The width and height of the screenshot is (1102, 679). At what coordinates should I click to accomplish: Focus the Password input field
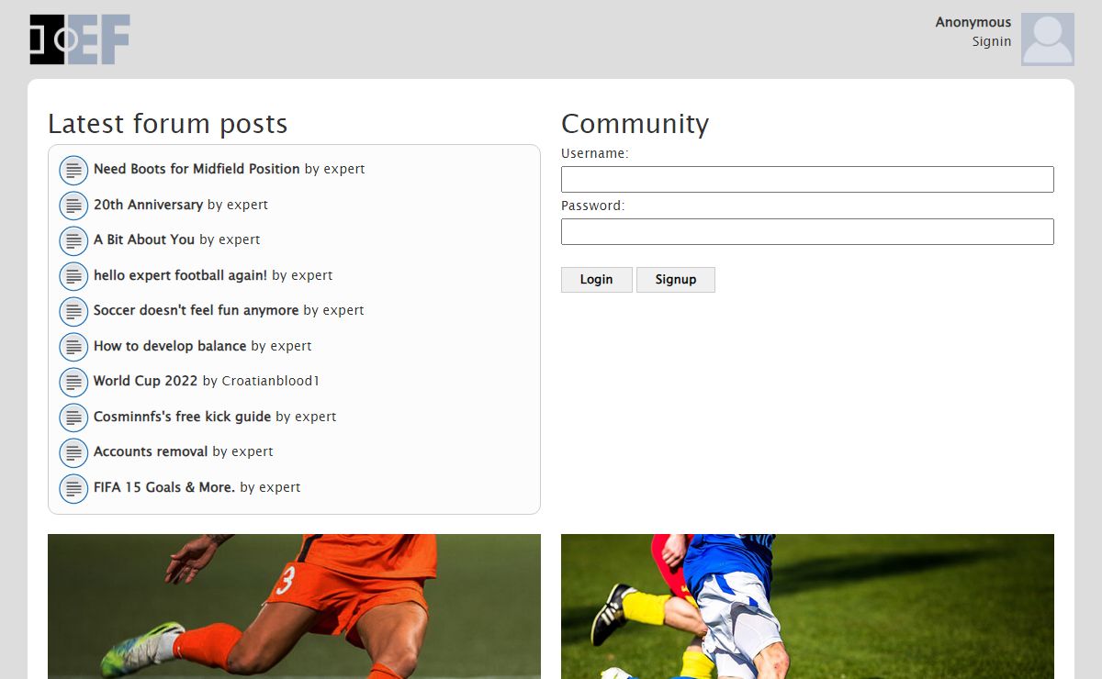click(x=807, y=231)
